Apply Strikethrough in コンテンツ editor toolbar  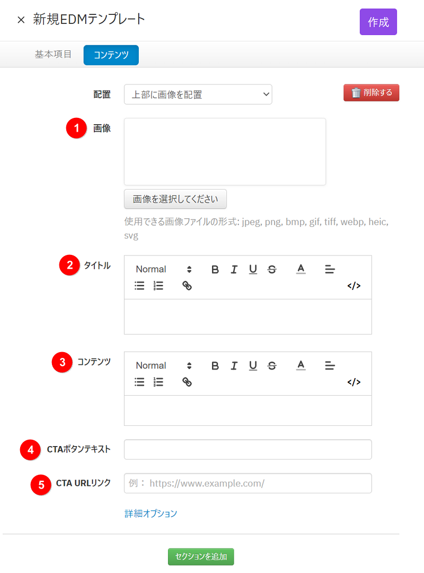pos(272,365)
